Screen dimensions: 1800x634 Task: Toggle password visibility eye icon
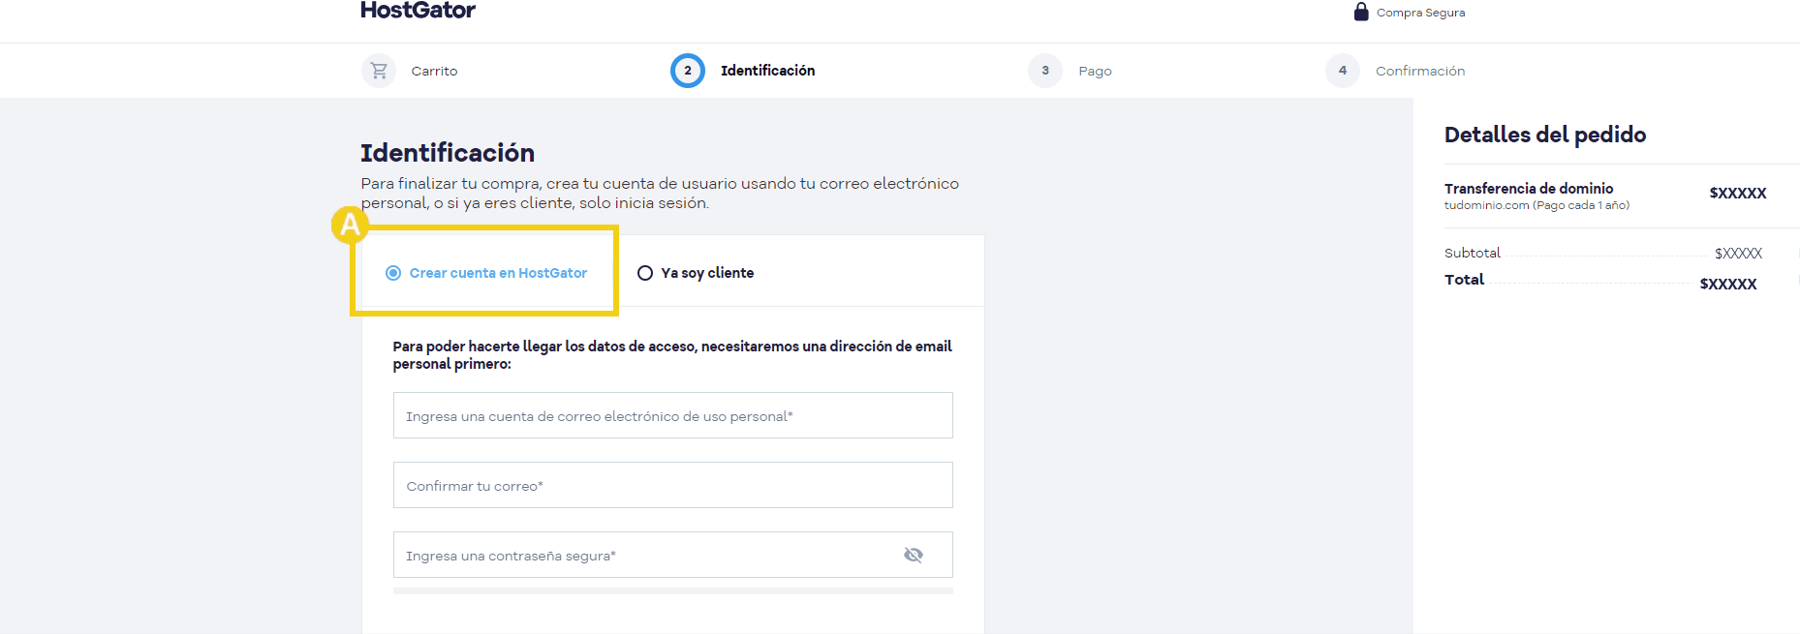914,555
